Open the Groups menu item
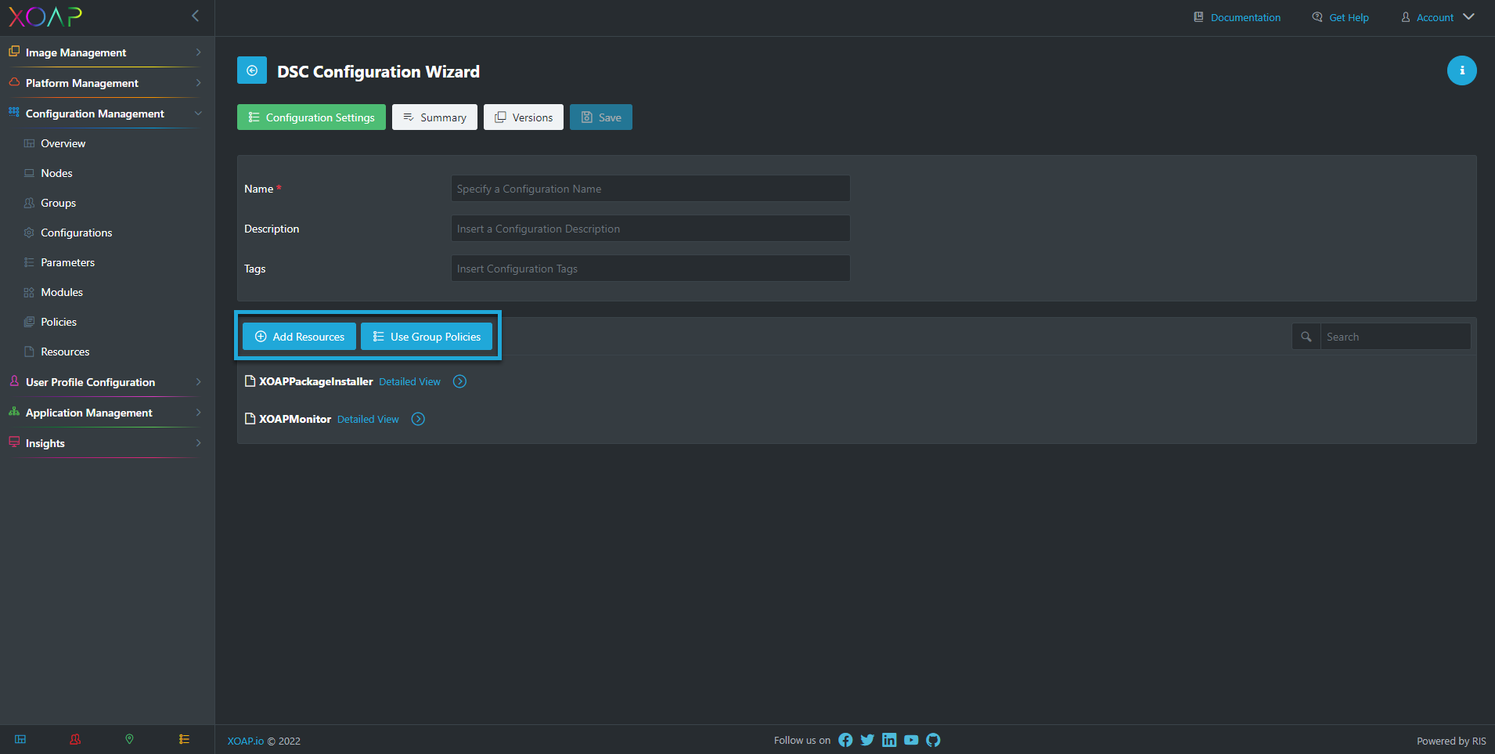The height and width of the screenshot is (754, 1495). (58, 203)
